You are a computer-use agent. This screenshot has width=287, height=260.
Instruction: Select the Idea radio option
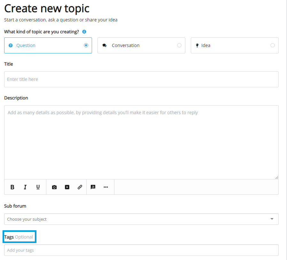pyautogui.click(x=273, y=45)
